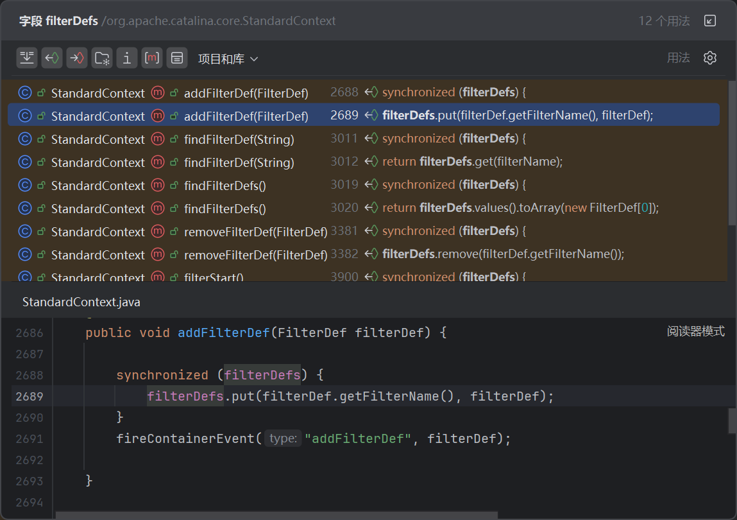Screen dimensions: 737x520
Task: Click the 阅读器模式 reader mode link
Action: tap(695, 331)
